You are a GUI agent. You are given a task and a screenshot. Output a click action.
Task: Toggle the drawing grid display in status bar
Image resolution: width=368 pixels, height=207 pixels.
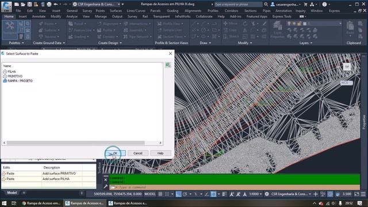(160, 194)
